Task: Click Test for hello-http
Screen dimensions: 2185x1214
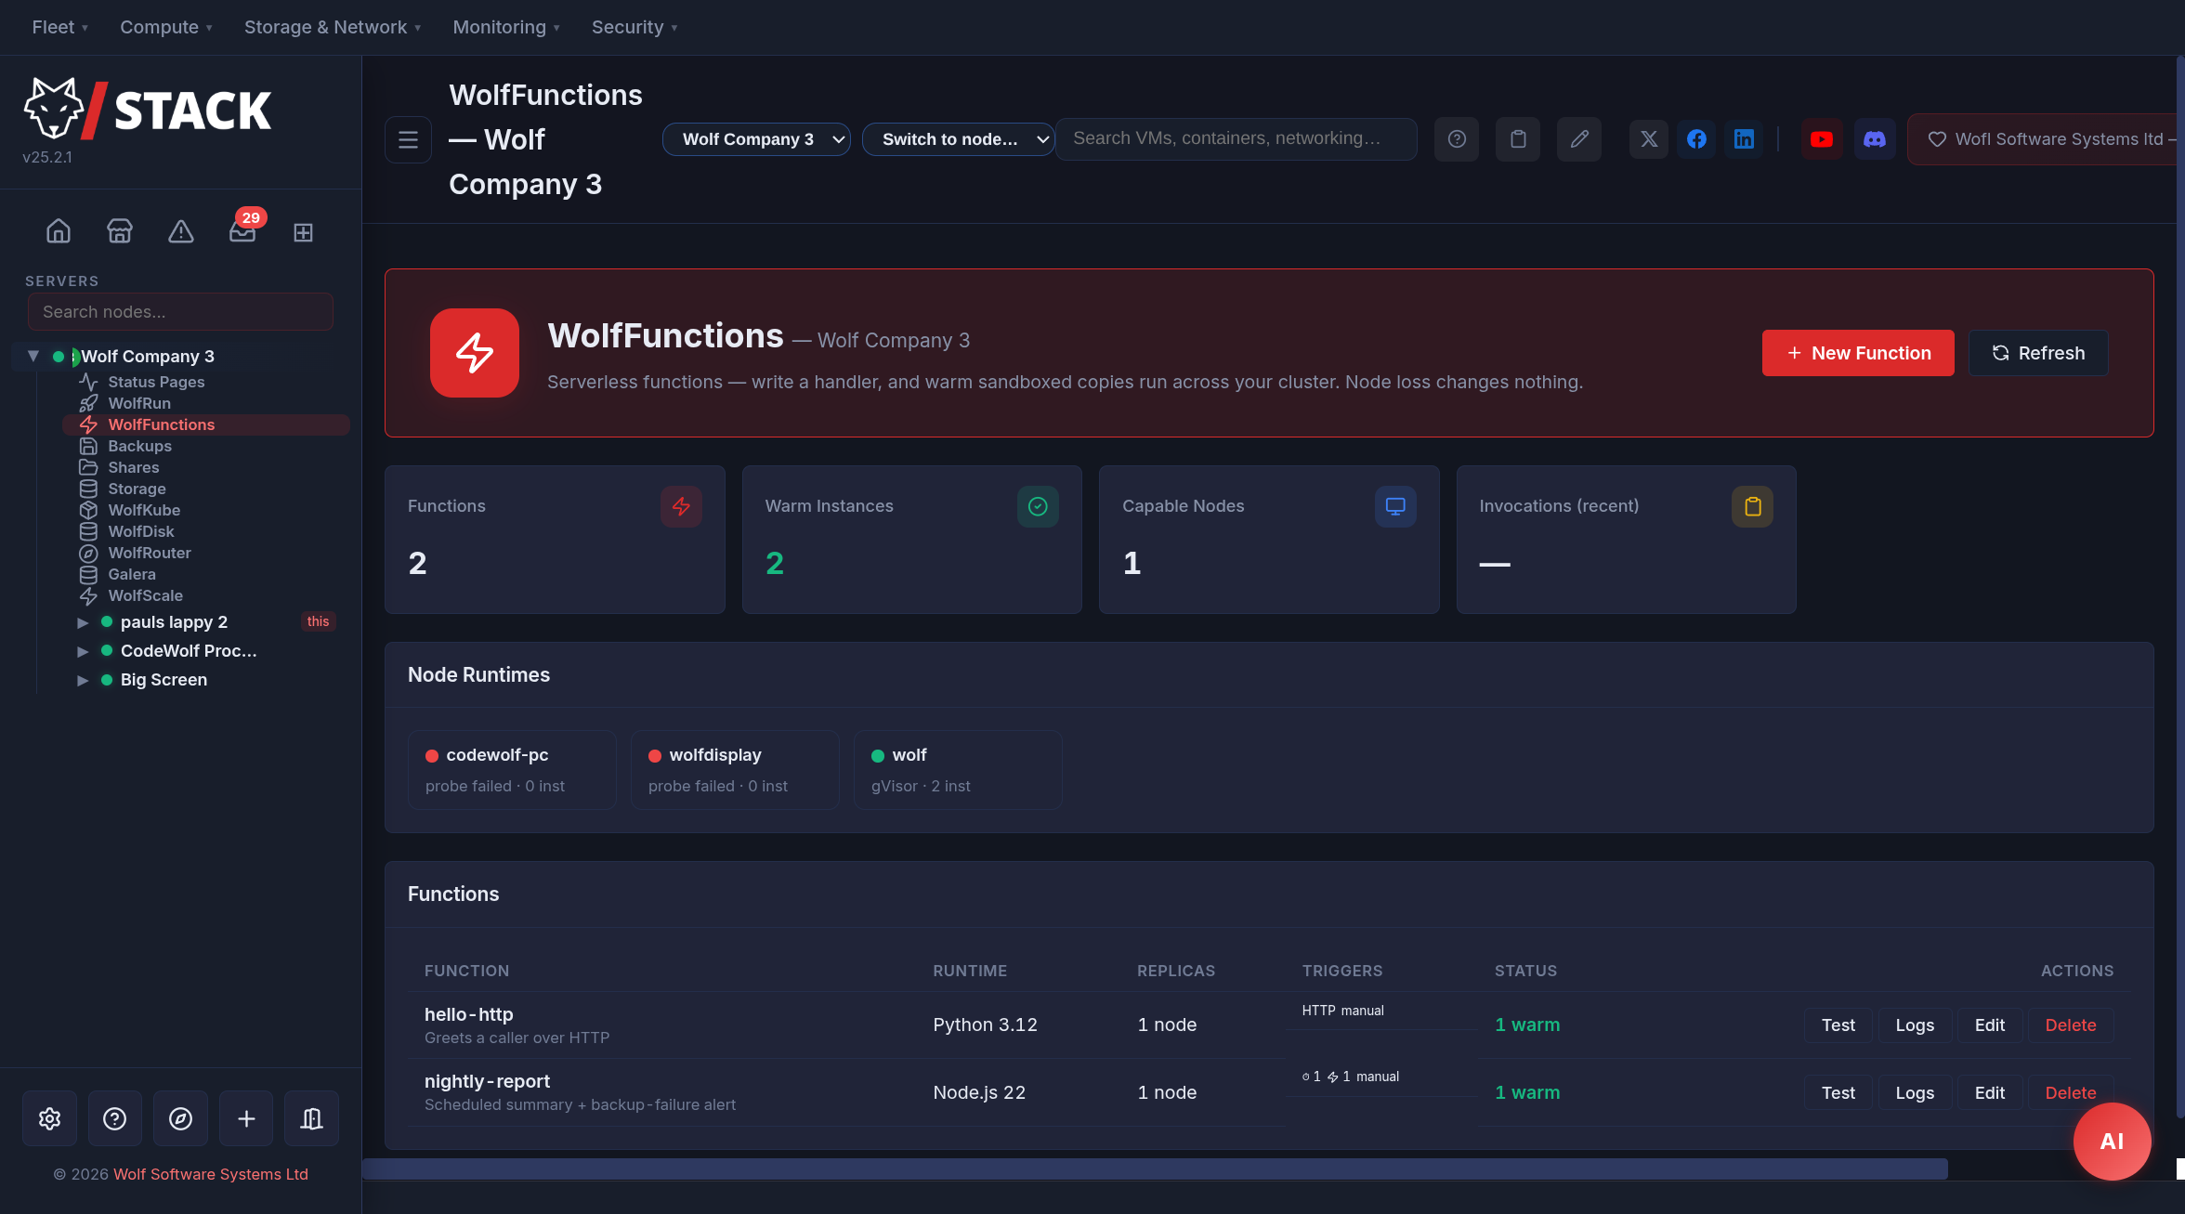Action: tap(1838, 1025)
